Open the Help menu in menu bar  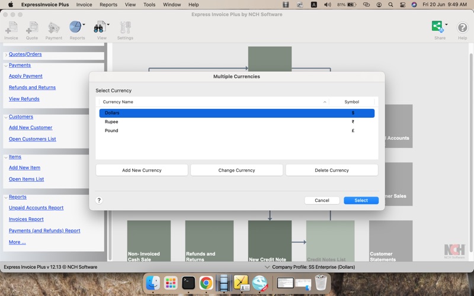pyautogui.click(x=194, y=5)
